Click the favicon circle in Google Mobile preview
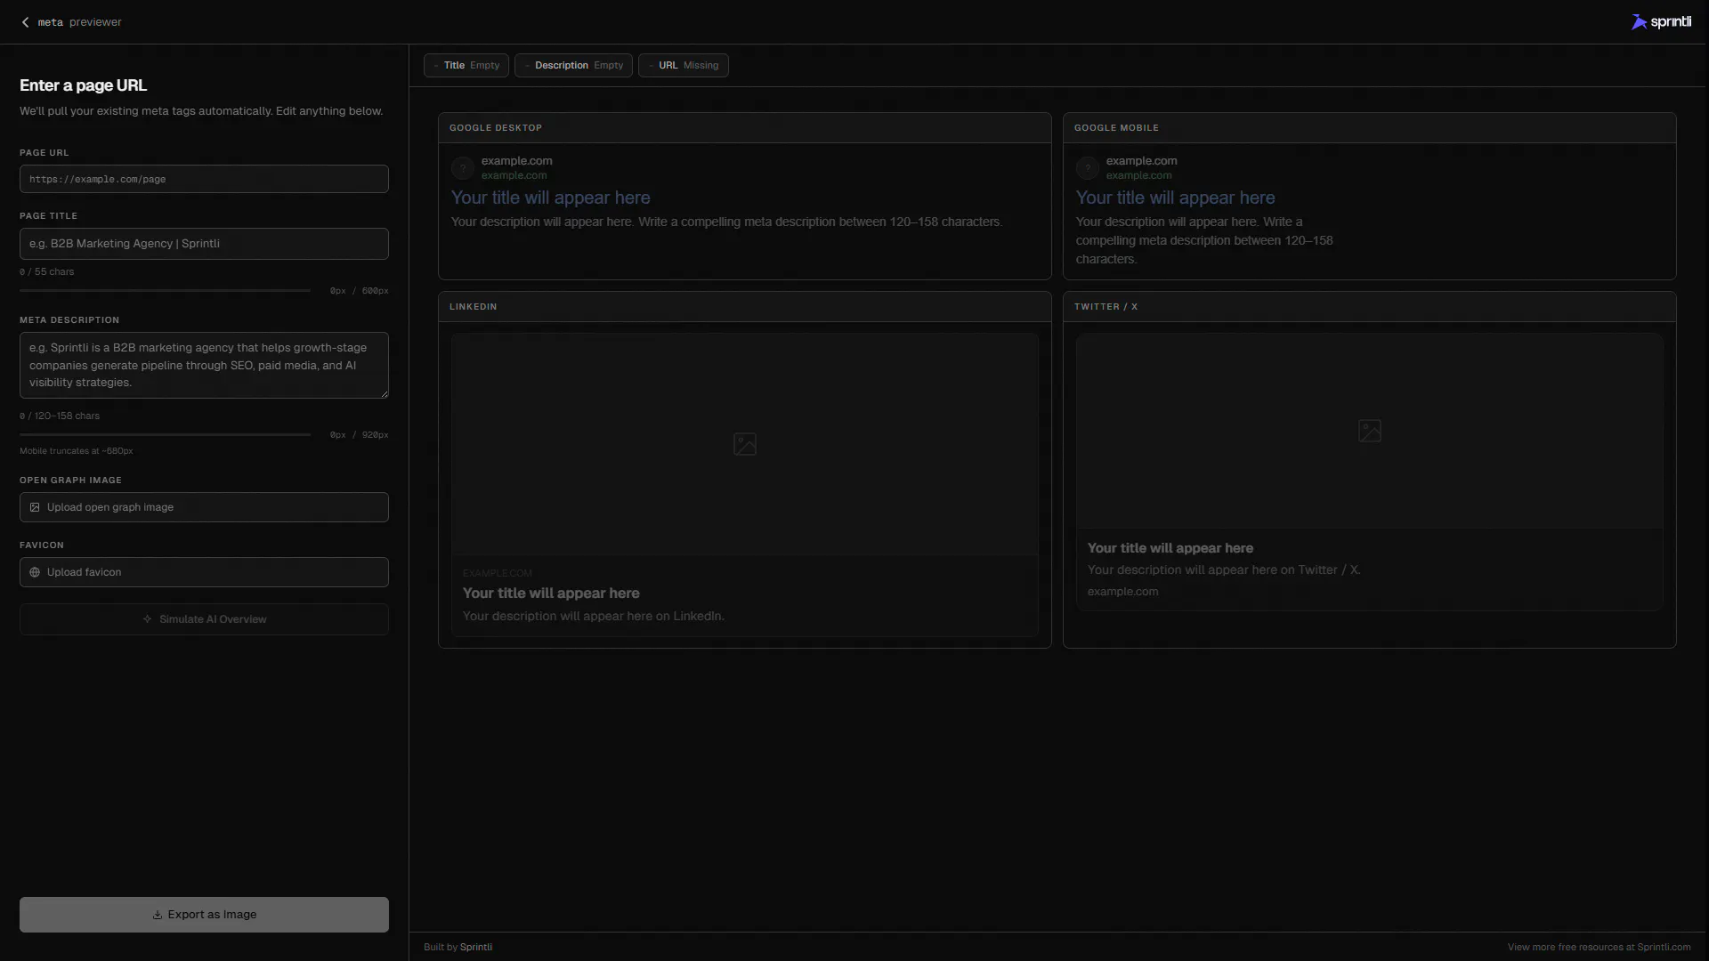1709x961 pixels. click(x=1088, y=167)
